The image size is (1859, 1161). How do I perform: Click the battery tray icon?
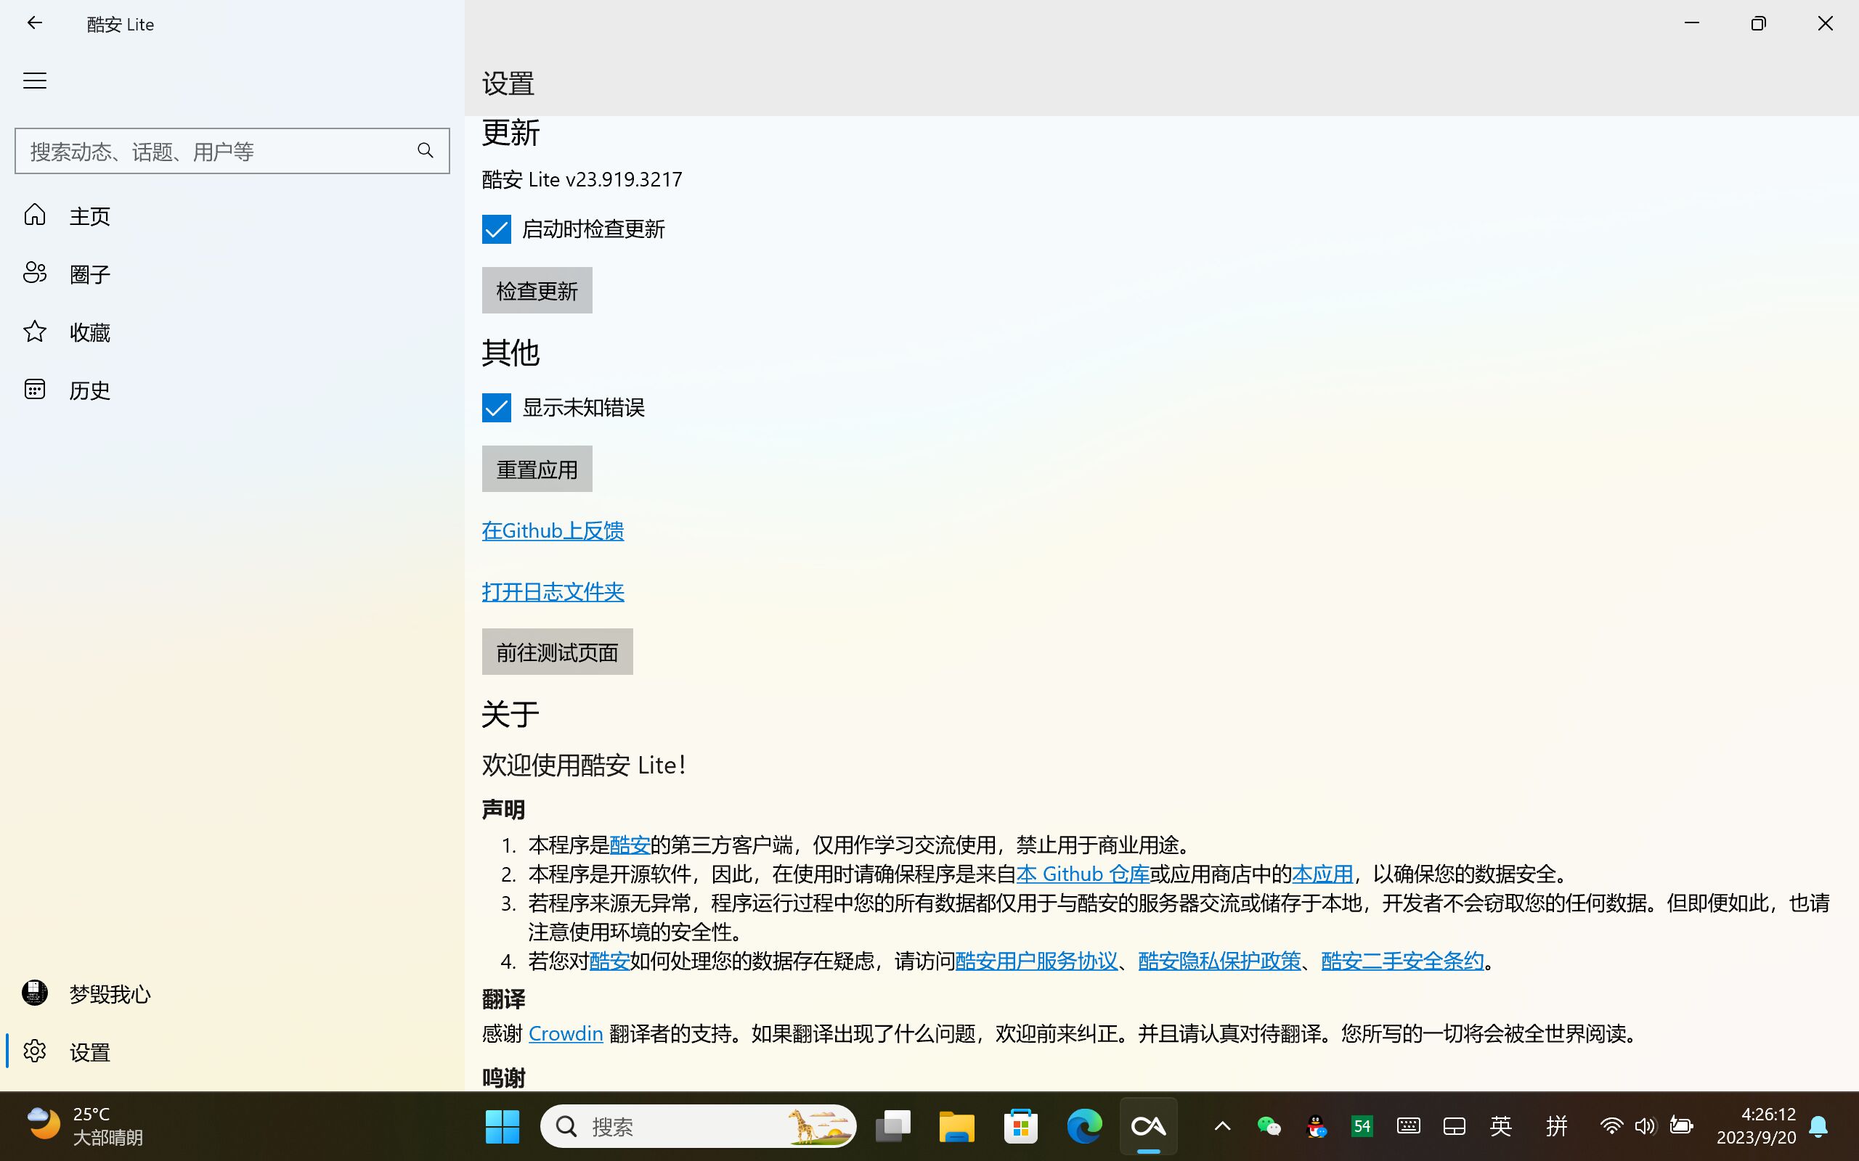(x=1681, y=1125)
